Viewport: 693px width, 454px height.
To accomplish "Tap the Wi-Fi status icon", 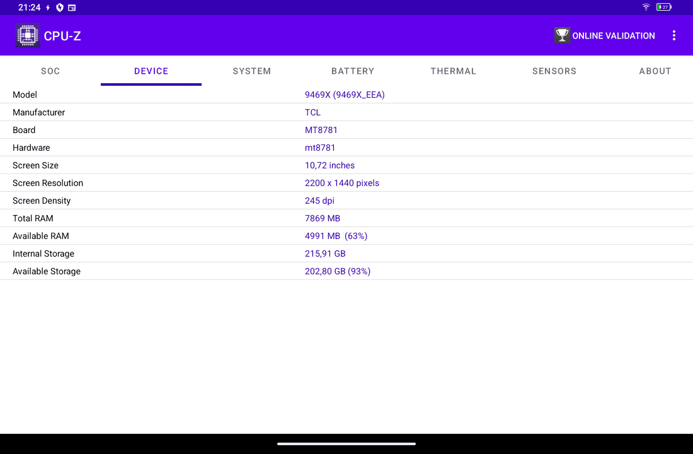I will [646, 8].
